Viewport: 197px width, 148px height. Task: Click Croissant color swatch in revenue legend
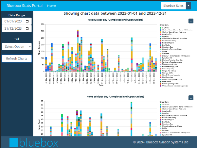(160, 53)
